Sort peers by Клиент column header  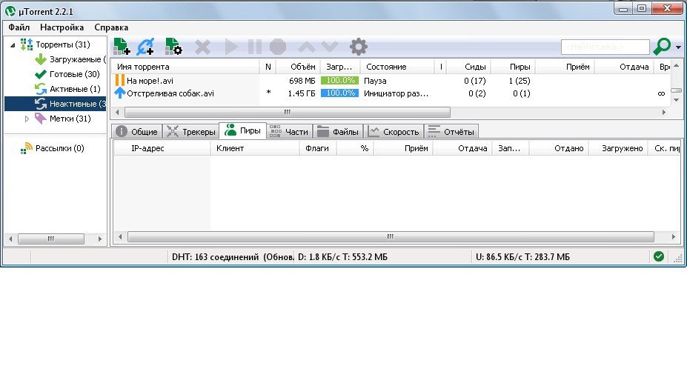click(x=255, y=148)
